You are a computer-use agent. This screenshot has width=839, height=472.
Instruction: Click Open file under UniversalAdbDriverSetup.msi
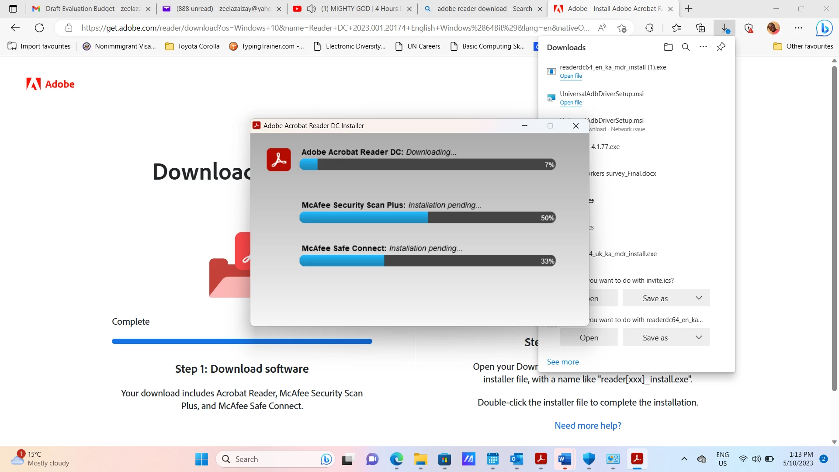click(571, 103)
